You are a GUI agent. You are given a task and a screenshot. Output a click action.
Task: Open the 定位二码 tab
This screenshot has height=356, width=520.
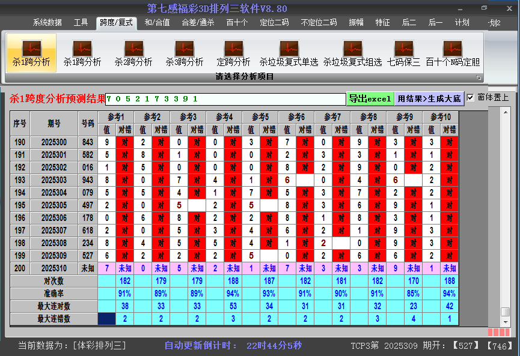pos(274,23)
